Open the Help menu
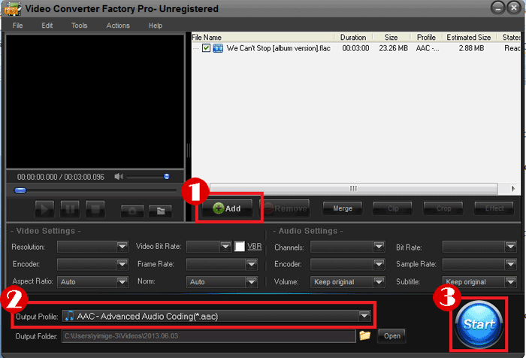 coord(156,26)
